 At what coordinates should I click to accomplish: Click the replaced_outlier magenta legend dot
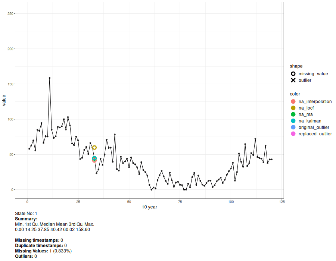(293, 134)
